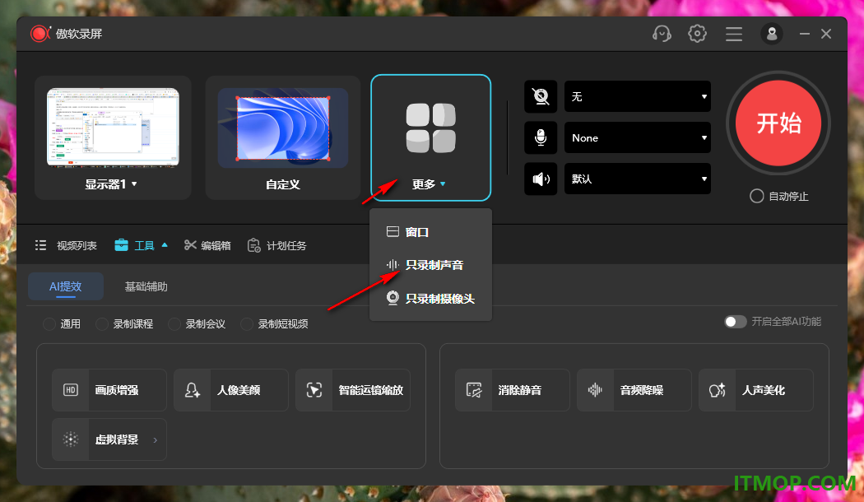
Task: Click the 计划任务 clipboard icon
Action: click(x=253, y=245)
